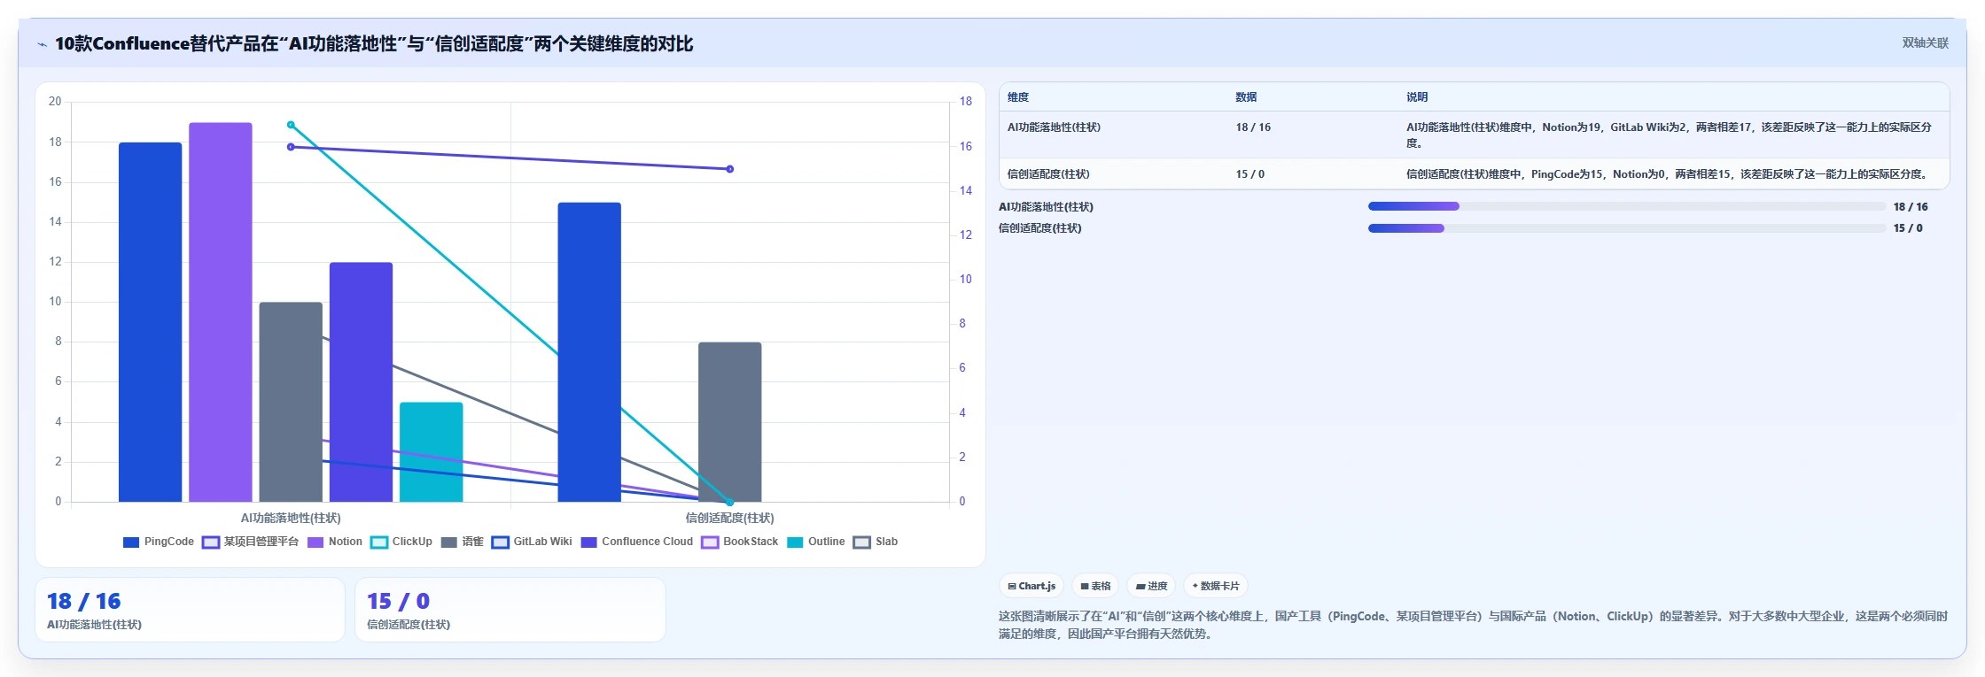Click the teal Outline bar at 5
Viewport: 1985px width, 677px height.
point(432,452)
